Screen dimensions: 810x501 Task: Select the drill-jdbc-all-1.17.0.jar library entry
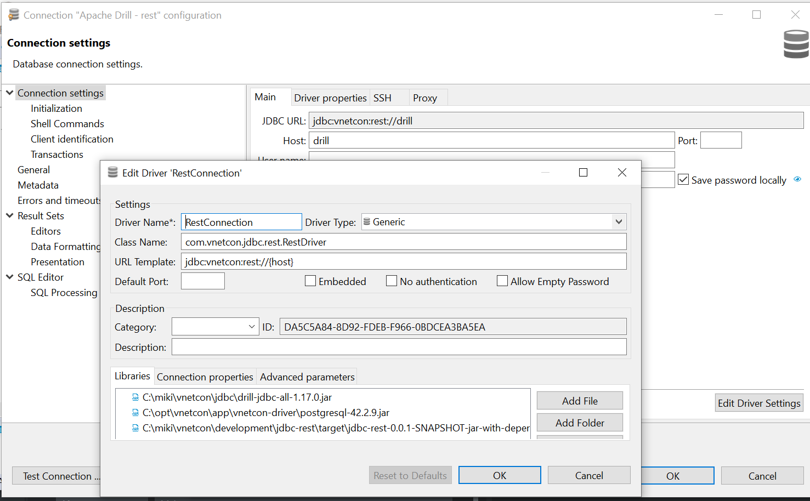coord(237,397)
